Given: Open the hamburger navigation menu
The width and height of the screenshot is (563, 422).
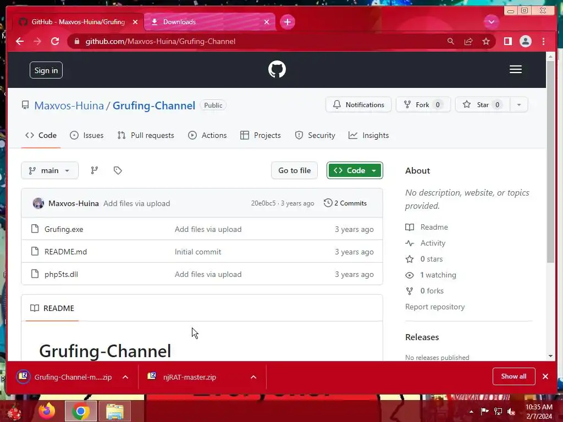Looking at the screenshot, I should tap(515, 69).
